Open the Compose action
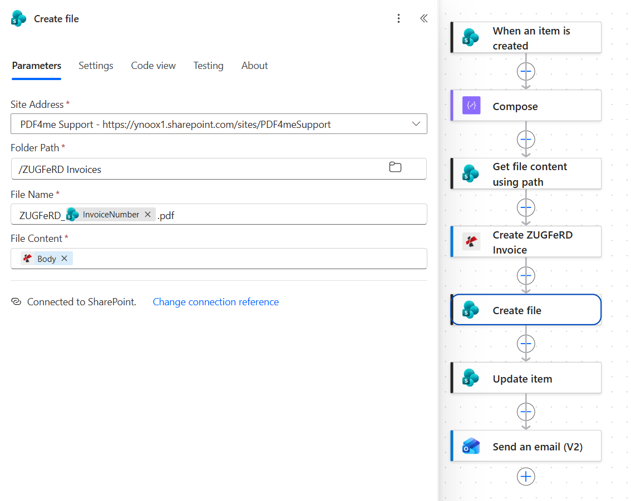 click(526, 105)
